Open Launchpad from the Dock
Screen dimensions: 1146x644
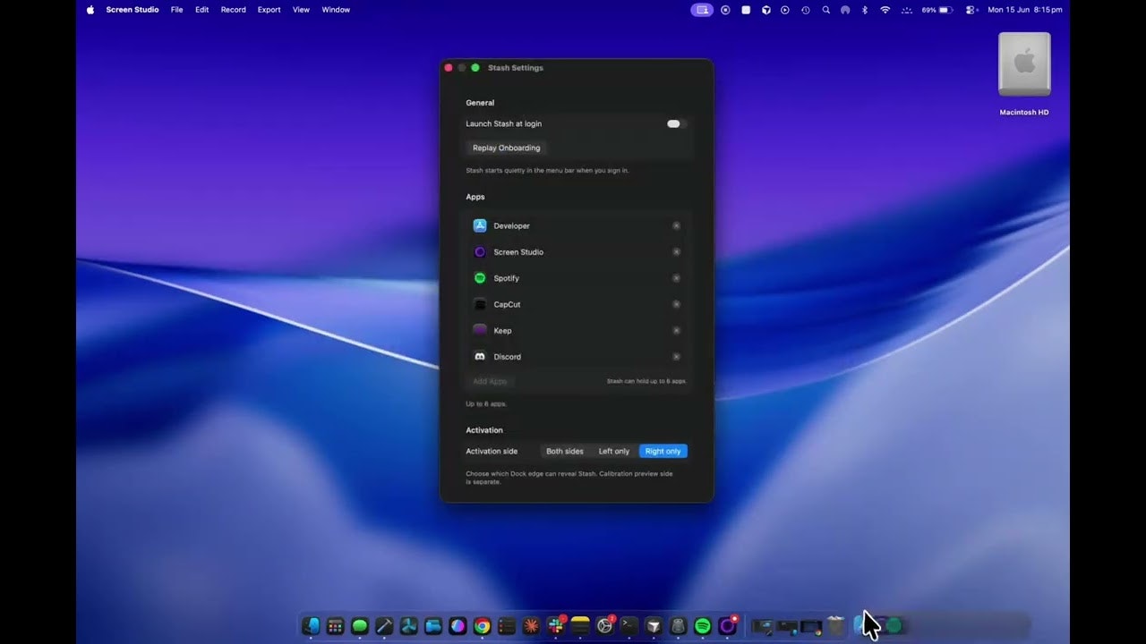click(336, 626)
